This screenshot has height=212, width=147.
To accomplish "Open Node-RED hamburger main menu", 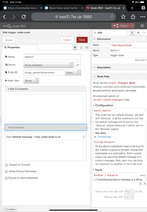I will [x=142, y=26].
